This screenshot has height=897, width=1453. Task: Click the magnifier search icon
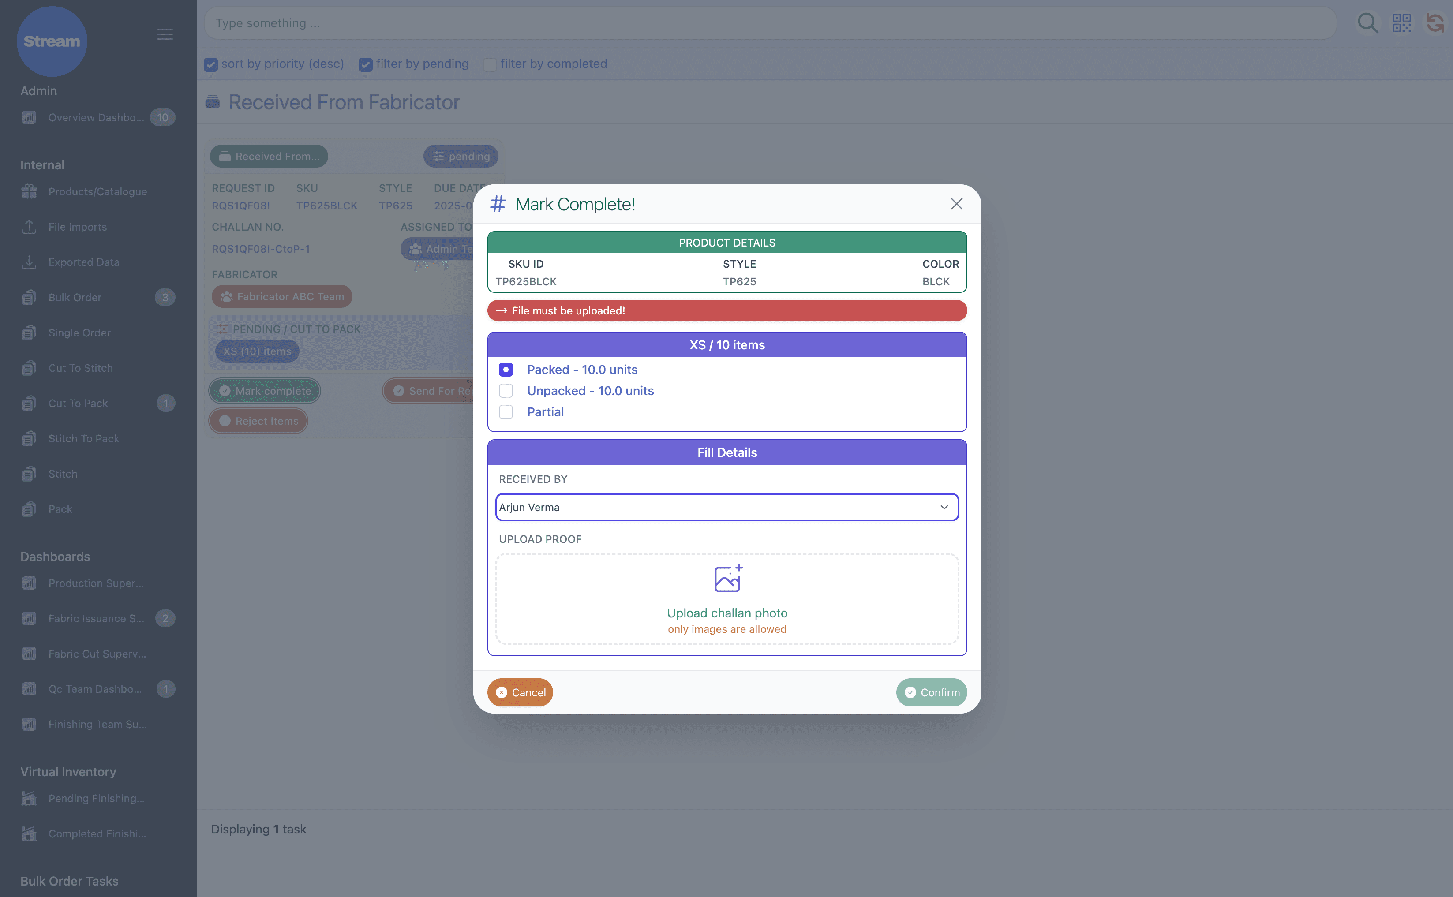1367,23
